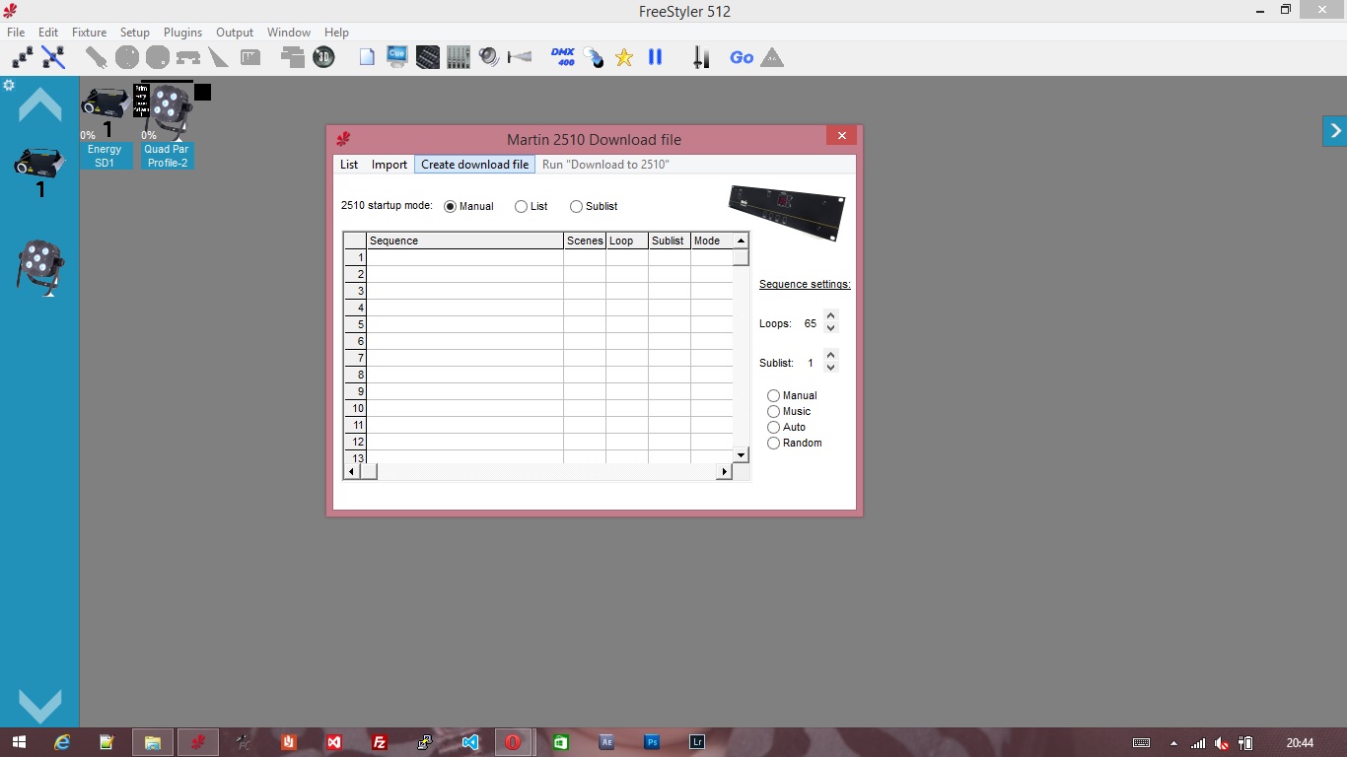Select Sublist startup mode radio button
Image resolution: width=1347 pixels, height=757 pixels.
[x=576, y=206]
